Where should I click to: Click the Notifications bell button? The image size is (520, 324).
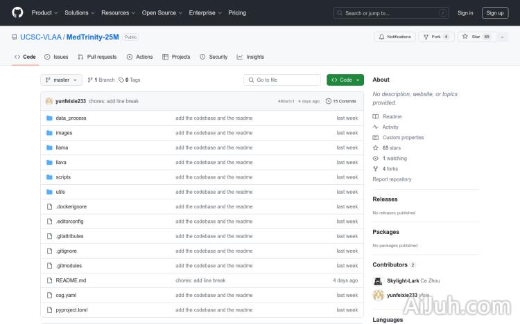(x=395, y=37)
